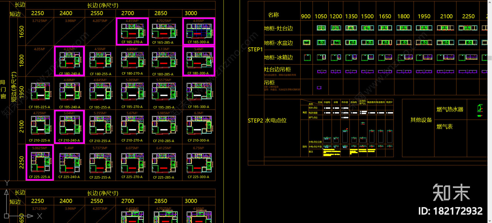Select the CF 180-300-A highlighted layout
This screenshot has width=492, height=223.
coord(199,61)
